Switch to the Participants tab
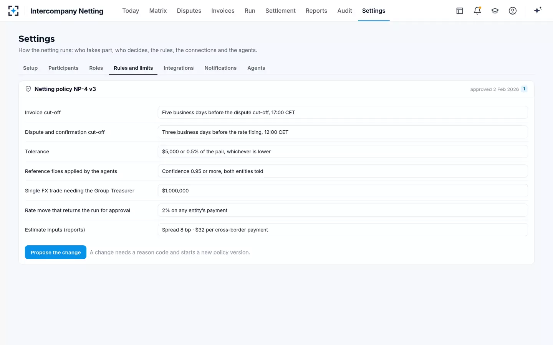553x345 pixels. tap(63, 68)
